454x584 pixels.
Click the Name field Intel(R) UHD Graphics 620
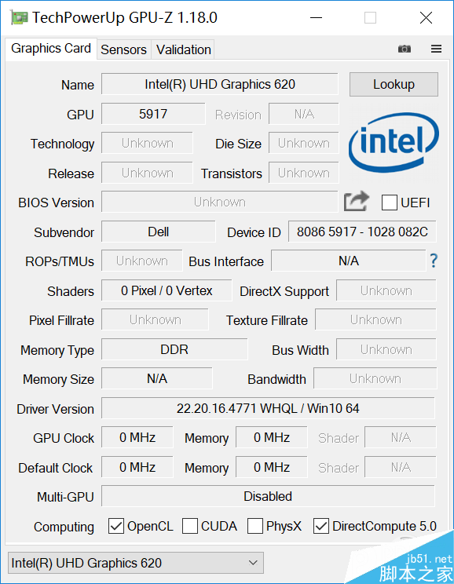(x=220, y=84)
